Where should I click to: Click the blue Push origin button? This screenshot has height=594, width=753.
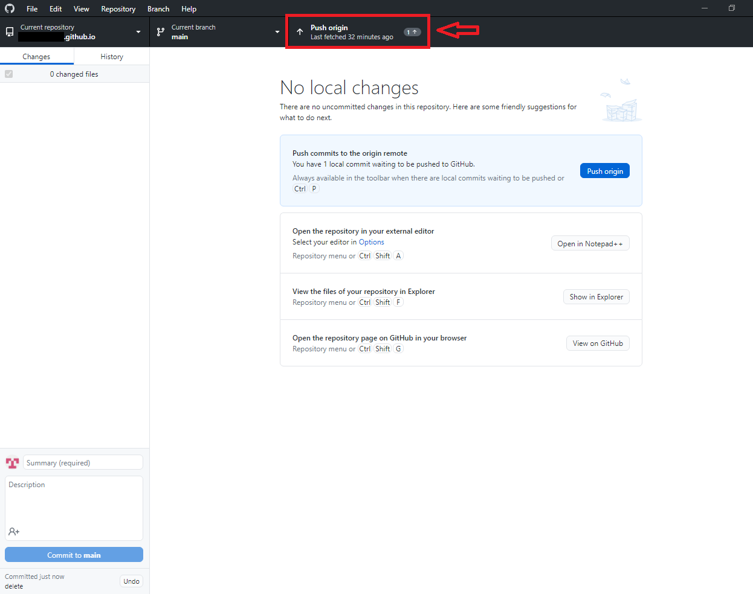[604, 170]
